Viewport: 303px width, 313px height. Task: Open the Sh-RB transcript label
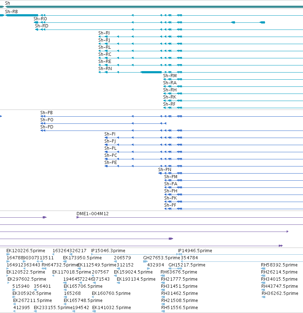(x=11, y=12)
